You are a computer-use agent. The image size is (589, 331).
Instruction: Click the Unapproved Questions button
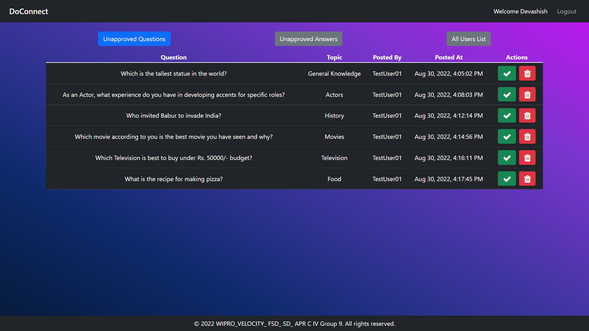tap(134, 39)
